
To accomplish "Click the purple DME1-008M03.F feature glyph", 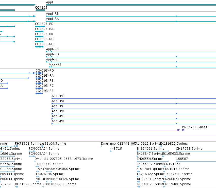I will pyautogui.click(x=183, y=130).
